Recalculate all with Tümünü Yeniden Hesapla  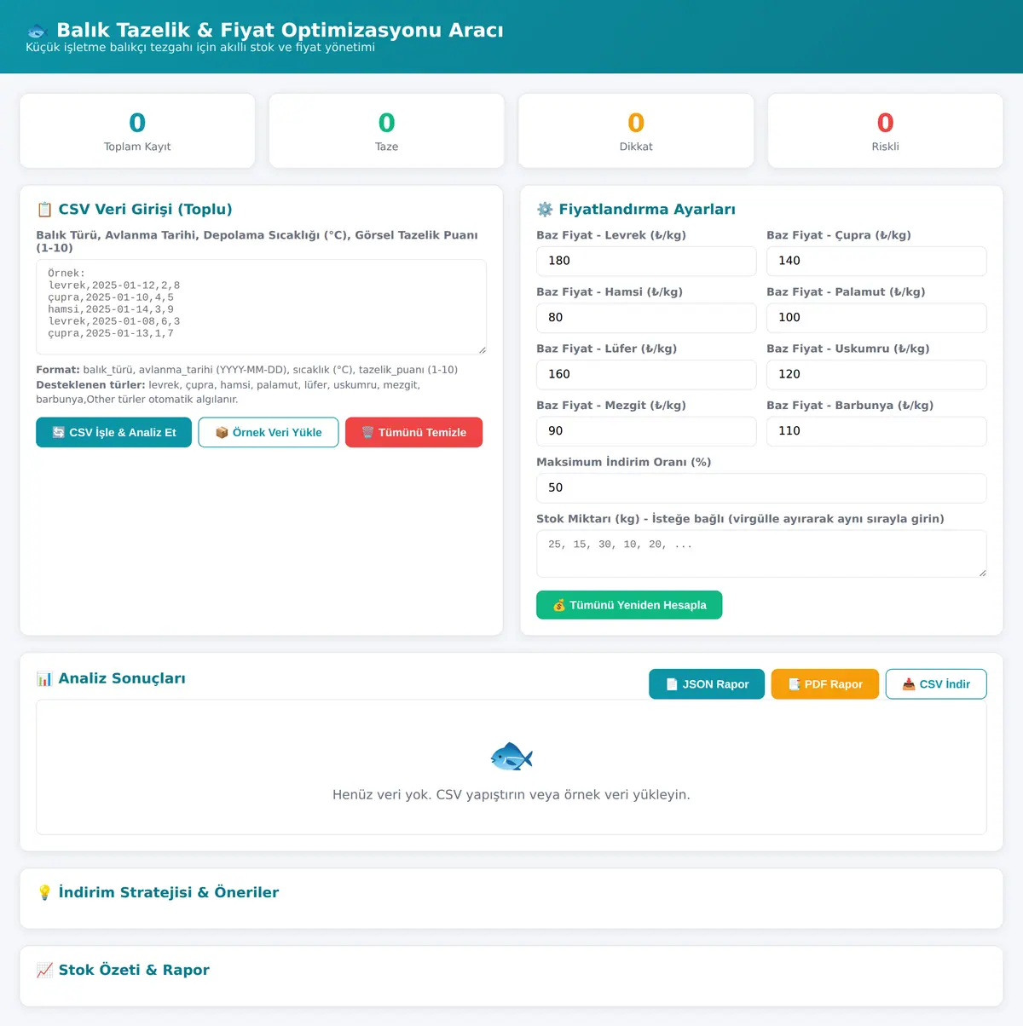[629, 605]
